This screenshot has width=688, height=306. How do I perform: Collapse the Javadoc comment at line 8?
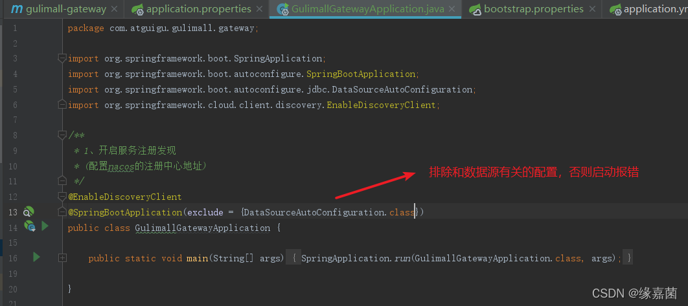[62, 135]
